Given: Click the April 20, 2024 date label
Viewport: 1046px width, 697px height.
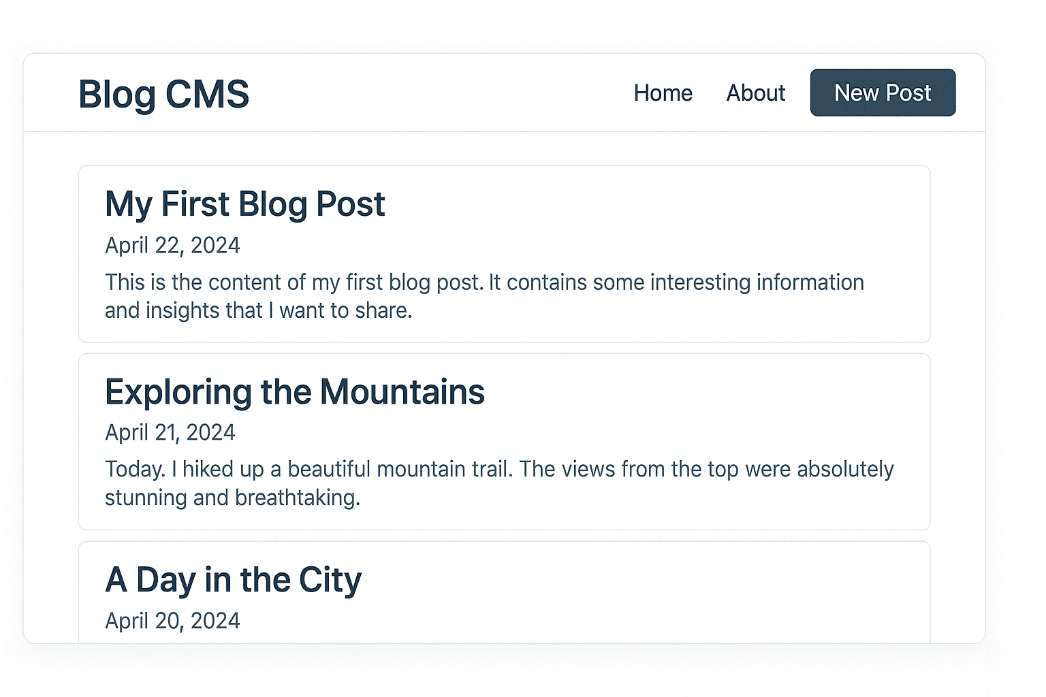Looking at the screenshot, I should 172,620.
